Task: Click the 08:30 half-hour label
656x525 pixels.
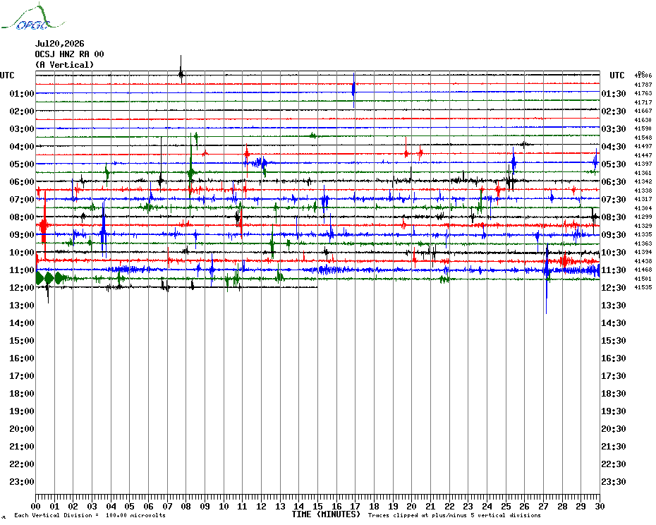Action: [x=614, y=217]
